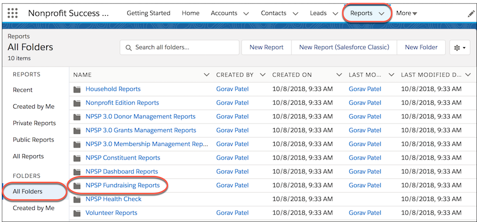Open the Nonprofit Edition Reports link

point(122,103)
